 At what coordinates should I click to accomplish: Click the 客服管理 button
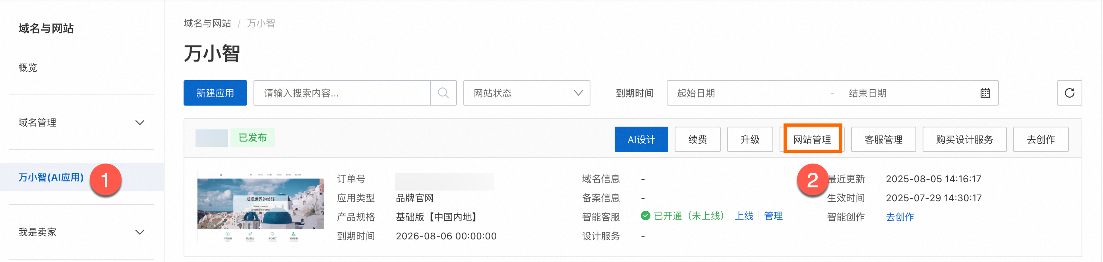tap(883, 140)
